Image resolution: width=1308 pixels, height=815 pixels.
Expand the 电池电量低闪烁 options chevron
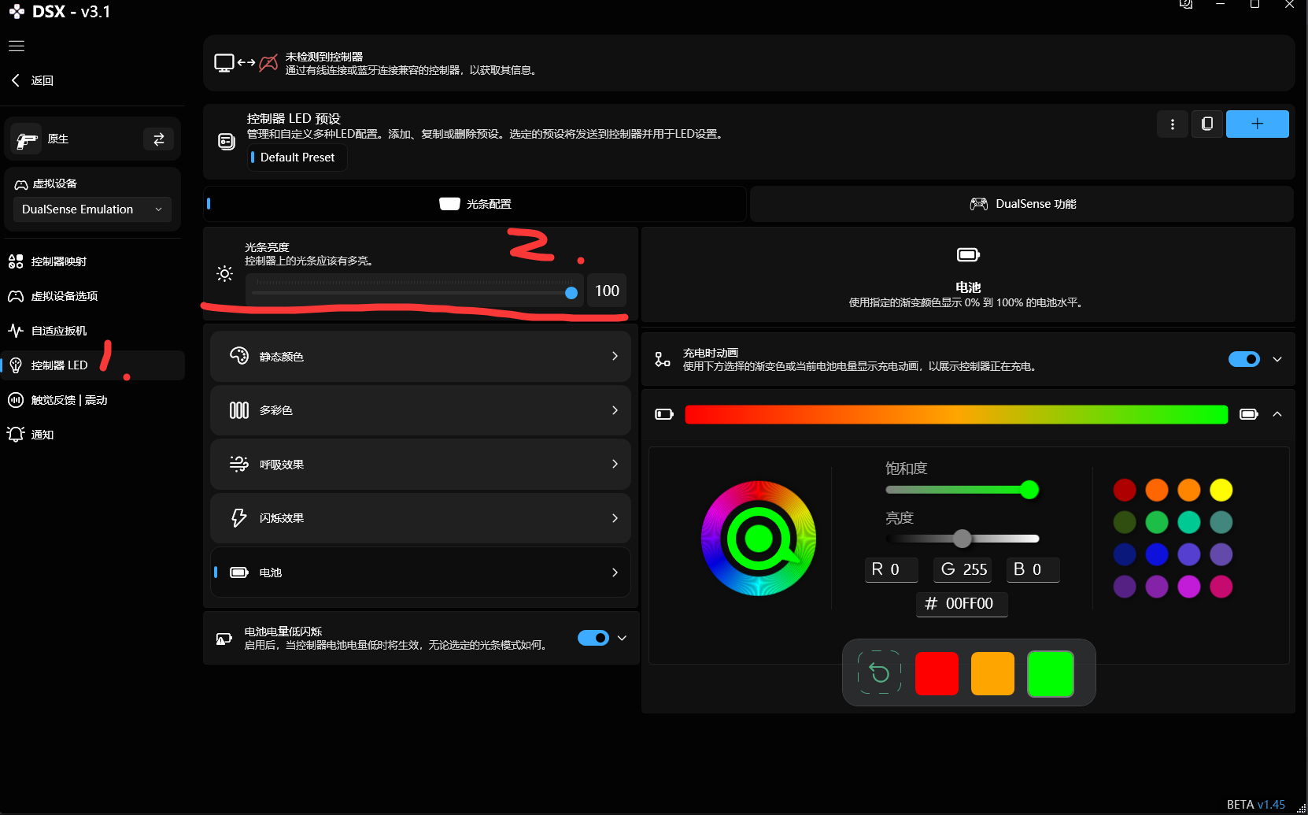click(x=623, y=638)
